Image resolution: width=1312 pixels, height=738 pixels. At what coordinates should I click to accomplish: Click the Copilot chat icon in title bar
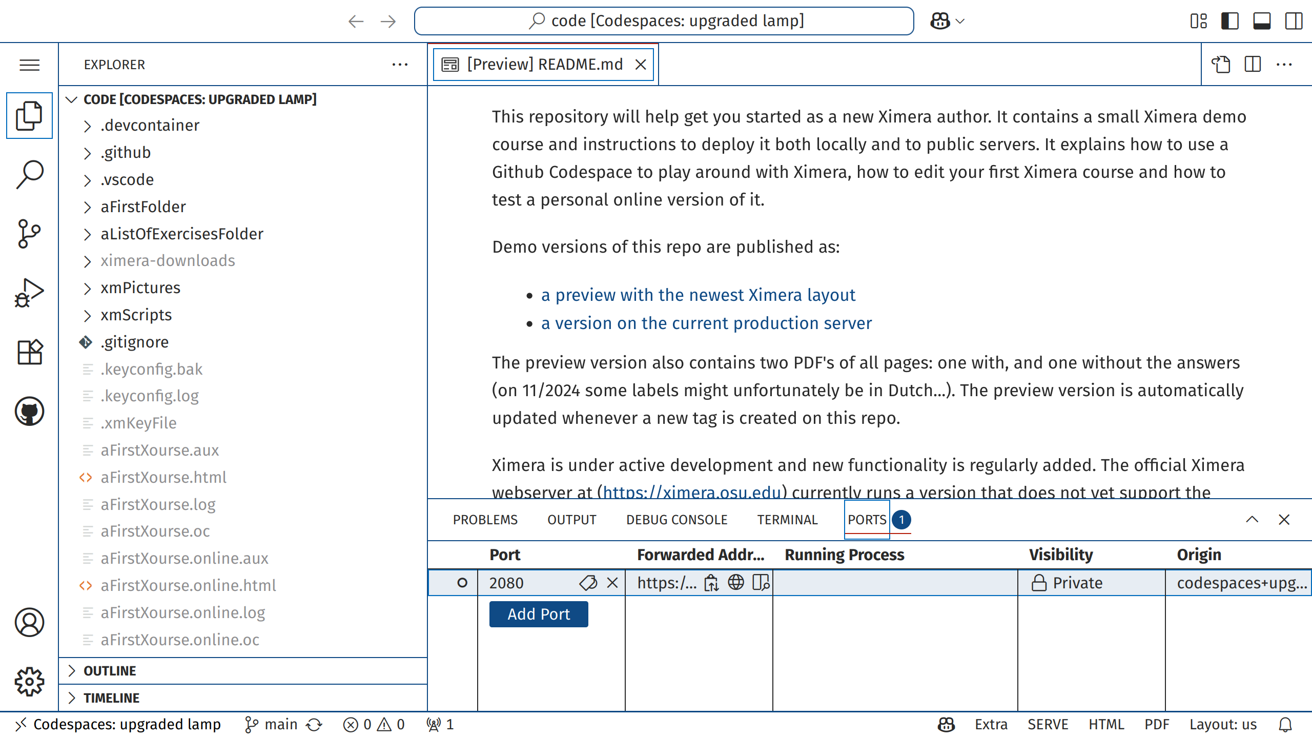coord(940,21)
